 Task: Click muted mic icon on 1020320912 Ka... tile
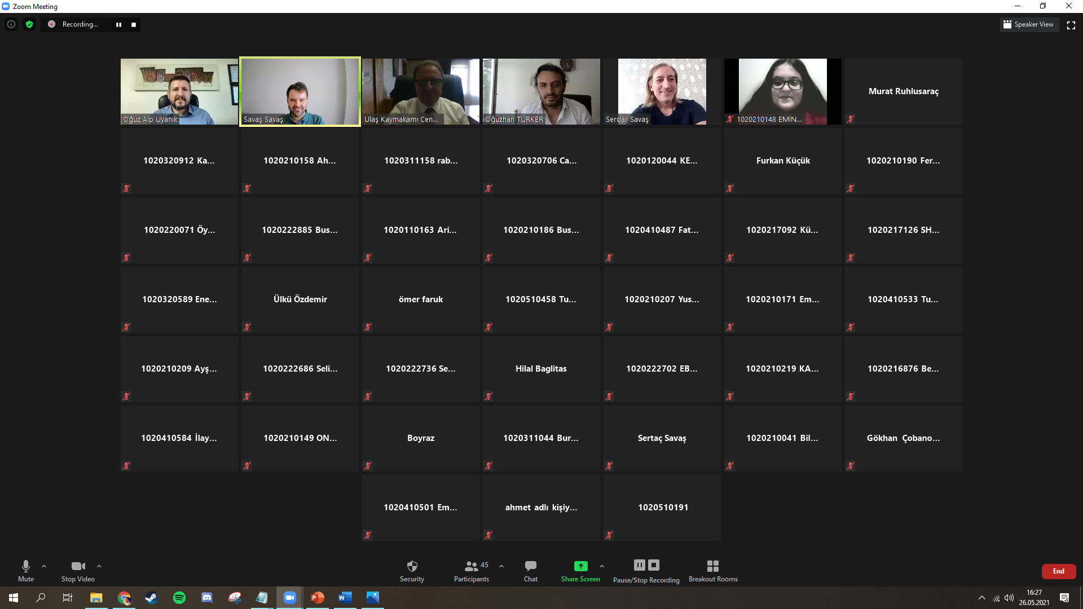[x=126, y=188]
